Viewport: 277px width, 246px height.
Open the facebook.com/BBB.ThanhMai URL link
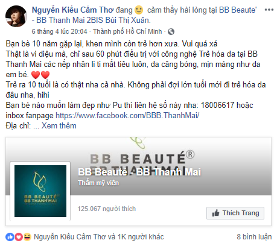click(127, 116)
